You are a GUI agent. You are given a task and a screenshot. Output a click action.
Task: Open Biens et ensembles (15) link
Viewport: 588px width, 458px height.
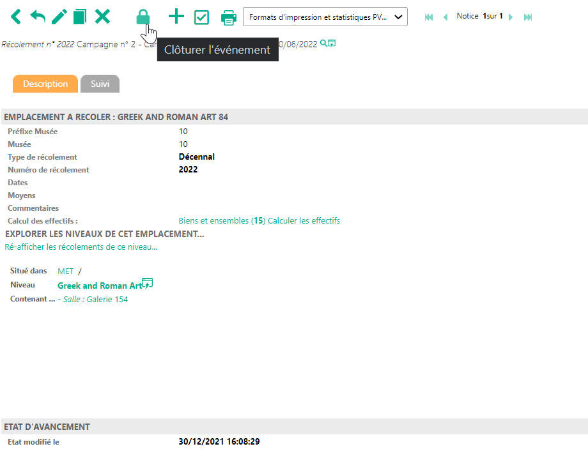[x=222, y=221]
